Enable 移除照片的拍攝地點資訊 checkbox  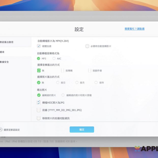(39, 118)
